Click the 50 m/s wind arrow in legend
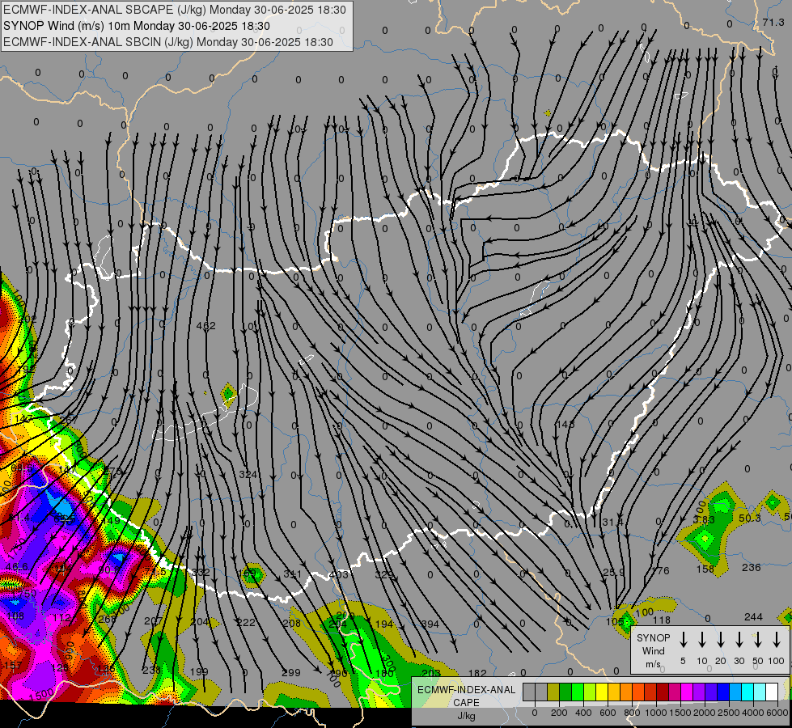The image size is (792, 728). (x=758, y=640)
